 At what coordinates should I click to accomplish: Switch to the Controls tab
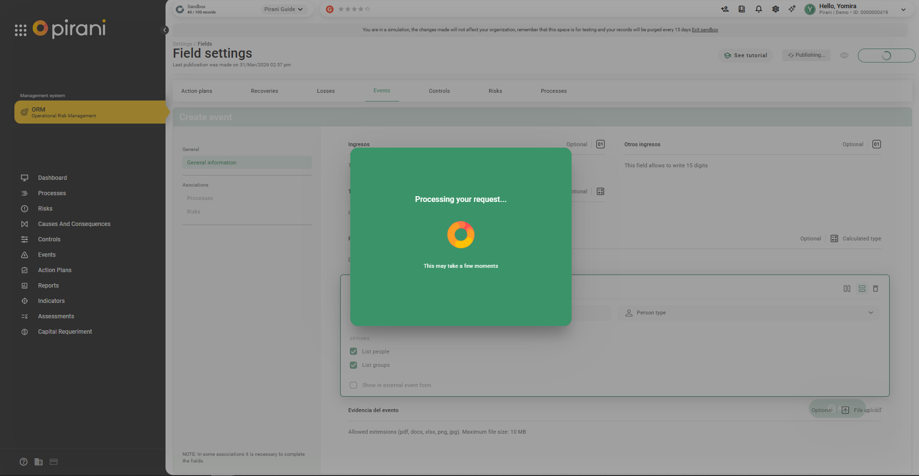439,91
